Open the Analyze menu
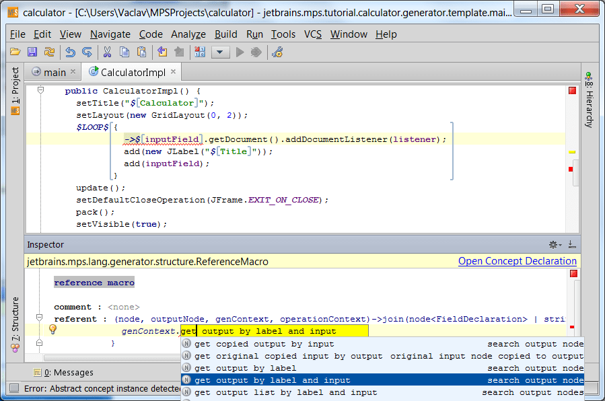 tap(188, 34)
